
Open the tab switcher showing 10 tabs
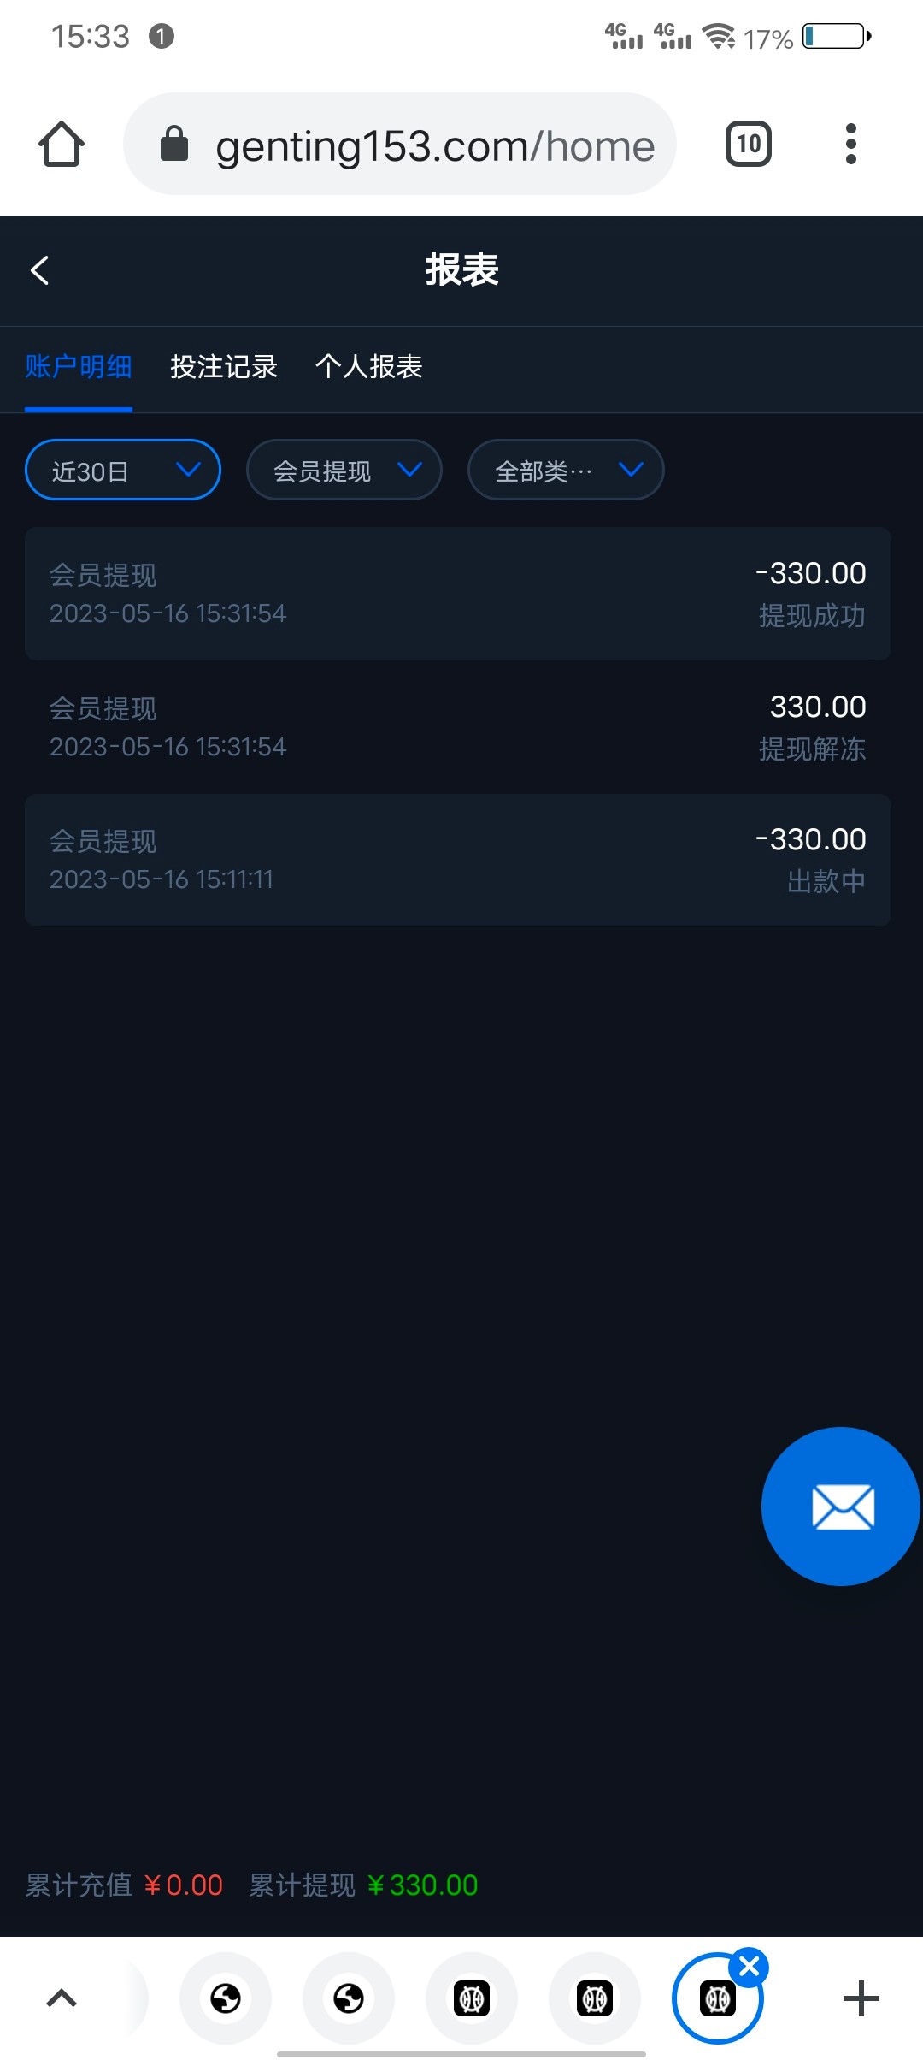pyautogui.click(x=749, y=144)
